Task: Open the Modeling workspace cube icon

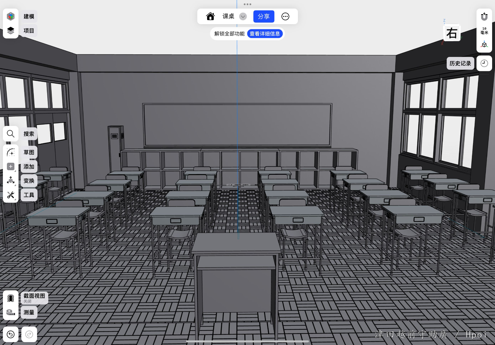Action: (11, 16)
